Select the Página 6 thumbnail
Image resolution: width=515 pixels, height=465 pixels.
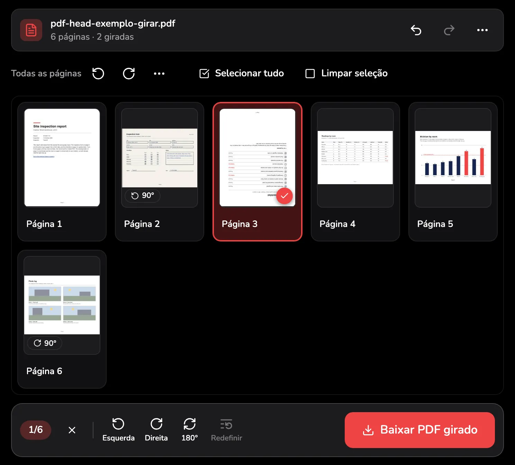pos(62,305)
